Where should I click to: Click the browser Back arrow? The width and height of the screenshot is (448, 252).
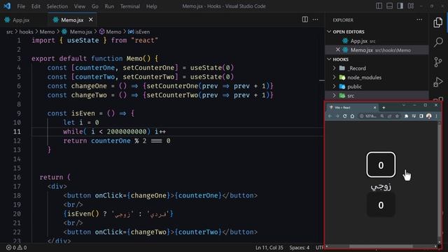(330, 116)
